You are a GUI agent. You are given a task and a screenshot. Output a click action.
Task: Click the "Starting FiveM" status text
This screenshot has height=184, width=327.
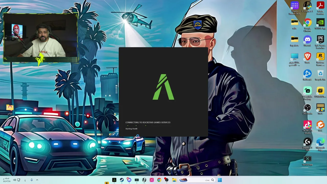pyautogui.click(x=131, y=129)
